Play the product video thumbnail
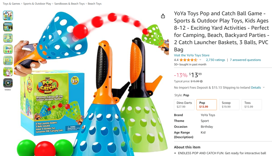 pos(8,83)
